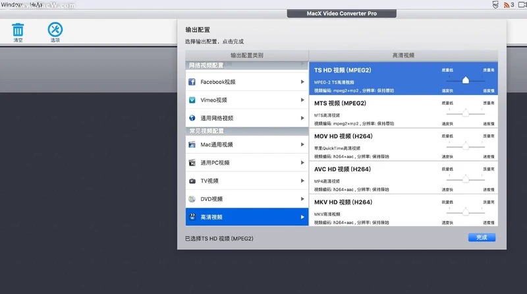Click the trash can clear icon
This screenshot has height=294, width=527.
click(x=18, y=30)
